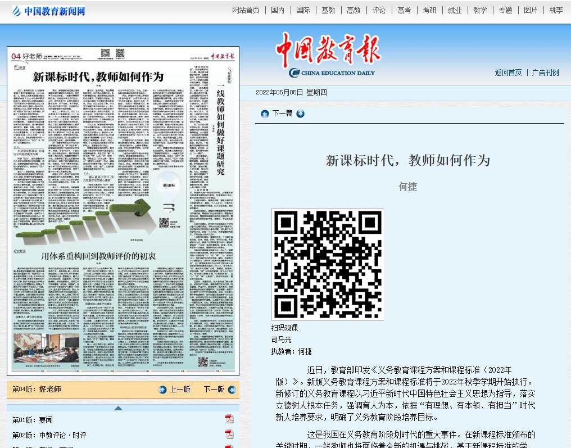Open the 教学 navigation item
The image size is (571, 448).
[x=480, y=10]
